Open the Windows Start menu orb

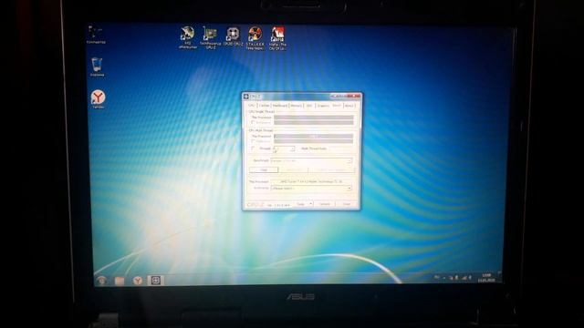pos(101,280)
